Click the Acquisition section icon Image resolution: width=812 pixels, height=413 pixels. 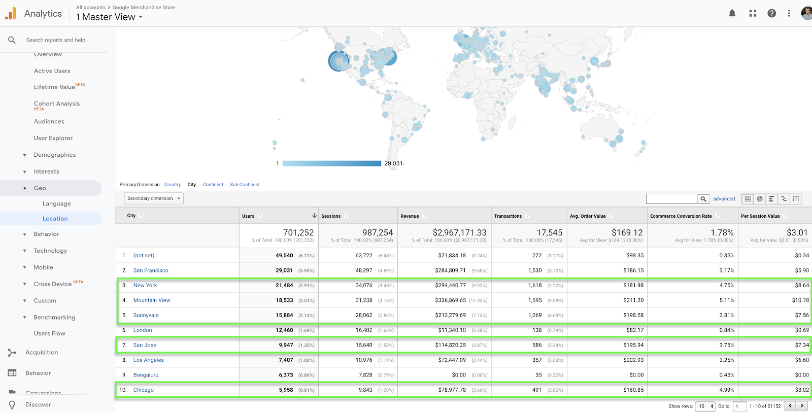pos(12,353)
